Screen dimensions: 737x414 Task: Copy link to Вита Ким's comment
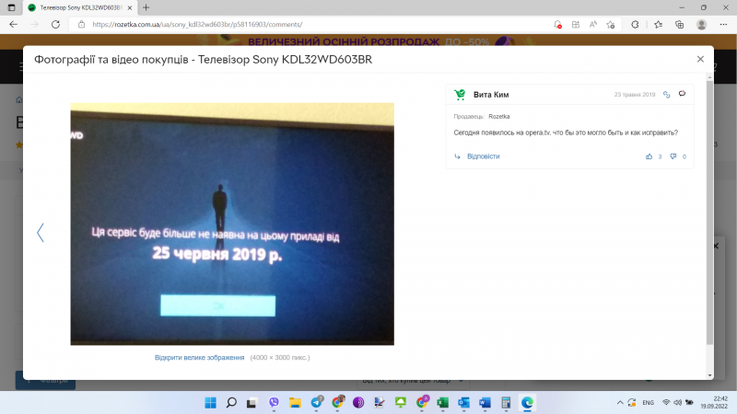point(666,95)
